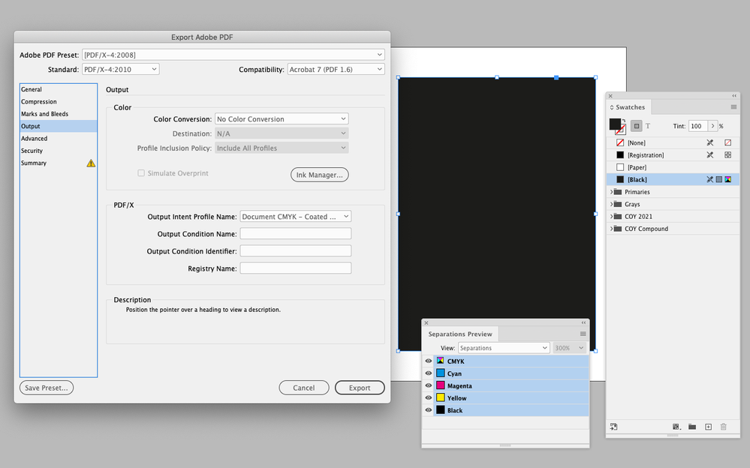This screenshot has height=468, width=750.
Task: Open the Compatibility Acrobat 7 dropdown
Action: pyautogui.click(x=336, y=69)
